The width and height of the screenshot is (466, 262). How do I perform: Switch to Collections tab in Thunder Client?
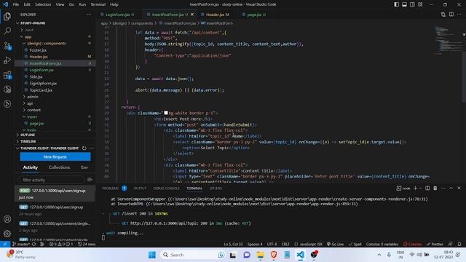click(x=59, y=167)
